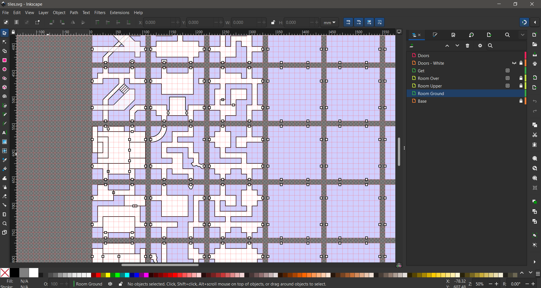The width and height of the screenshot is (541, 288).
Task: Click the white color swatch in palette
Action: point(34,273)
